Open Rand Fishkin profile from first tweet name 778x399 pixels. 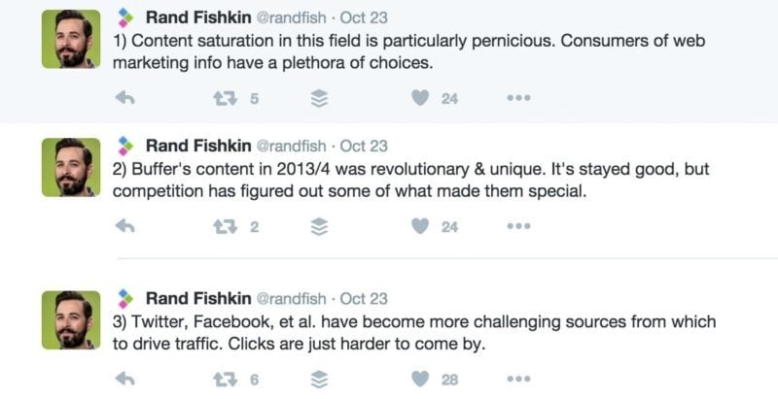tap(198, 17)
